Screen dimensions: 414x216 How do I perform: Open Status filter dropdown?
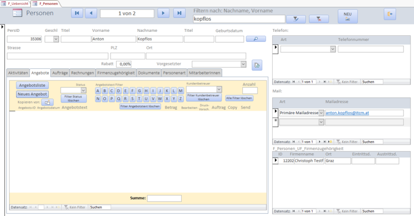(x=84, y=90)
